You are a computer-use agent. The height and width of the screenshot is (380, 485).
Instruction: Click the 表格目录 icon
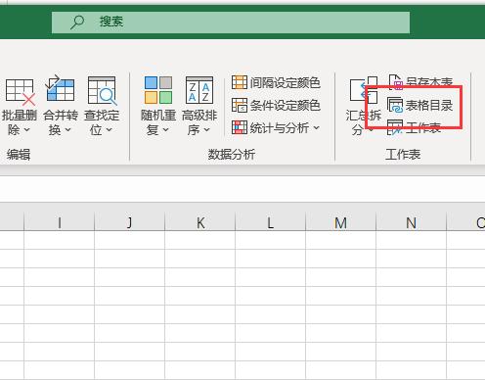(395, 105)
